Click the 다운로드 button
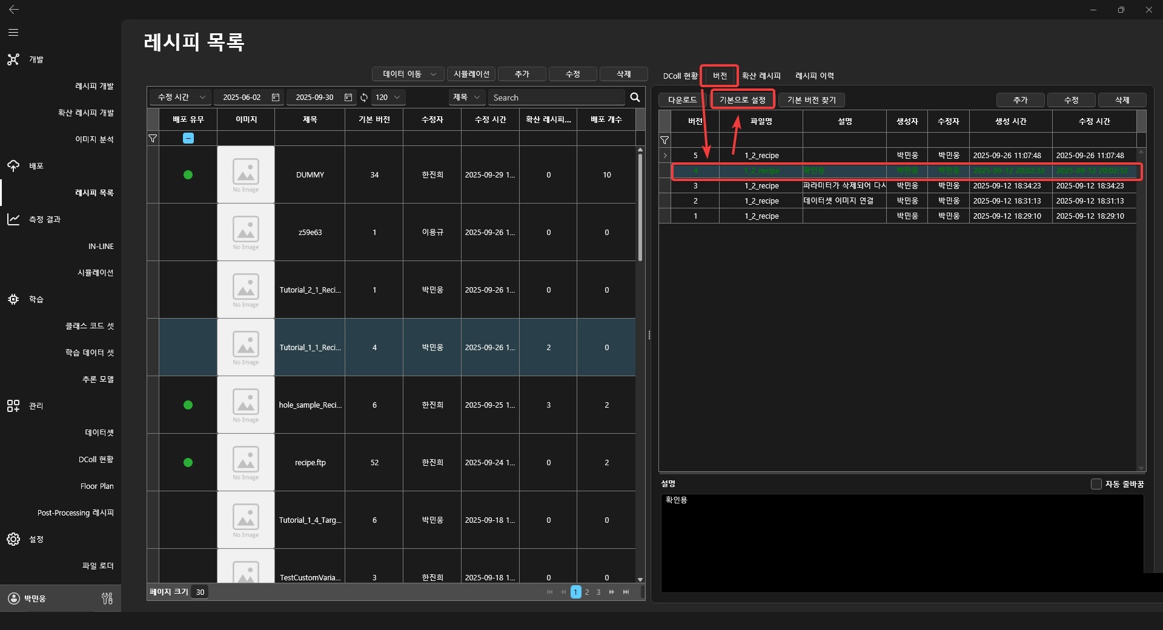This screenshot has height=630, width=1163. click(682, 100)
